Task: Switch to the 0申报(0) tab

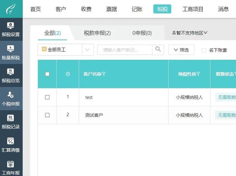Action: pos(142,33)
